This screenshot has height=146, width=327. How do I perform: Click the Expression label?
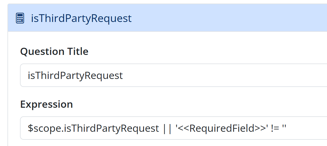(47, 104)
